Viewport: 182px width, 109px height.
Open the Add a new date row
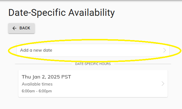point(93,50)
